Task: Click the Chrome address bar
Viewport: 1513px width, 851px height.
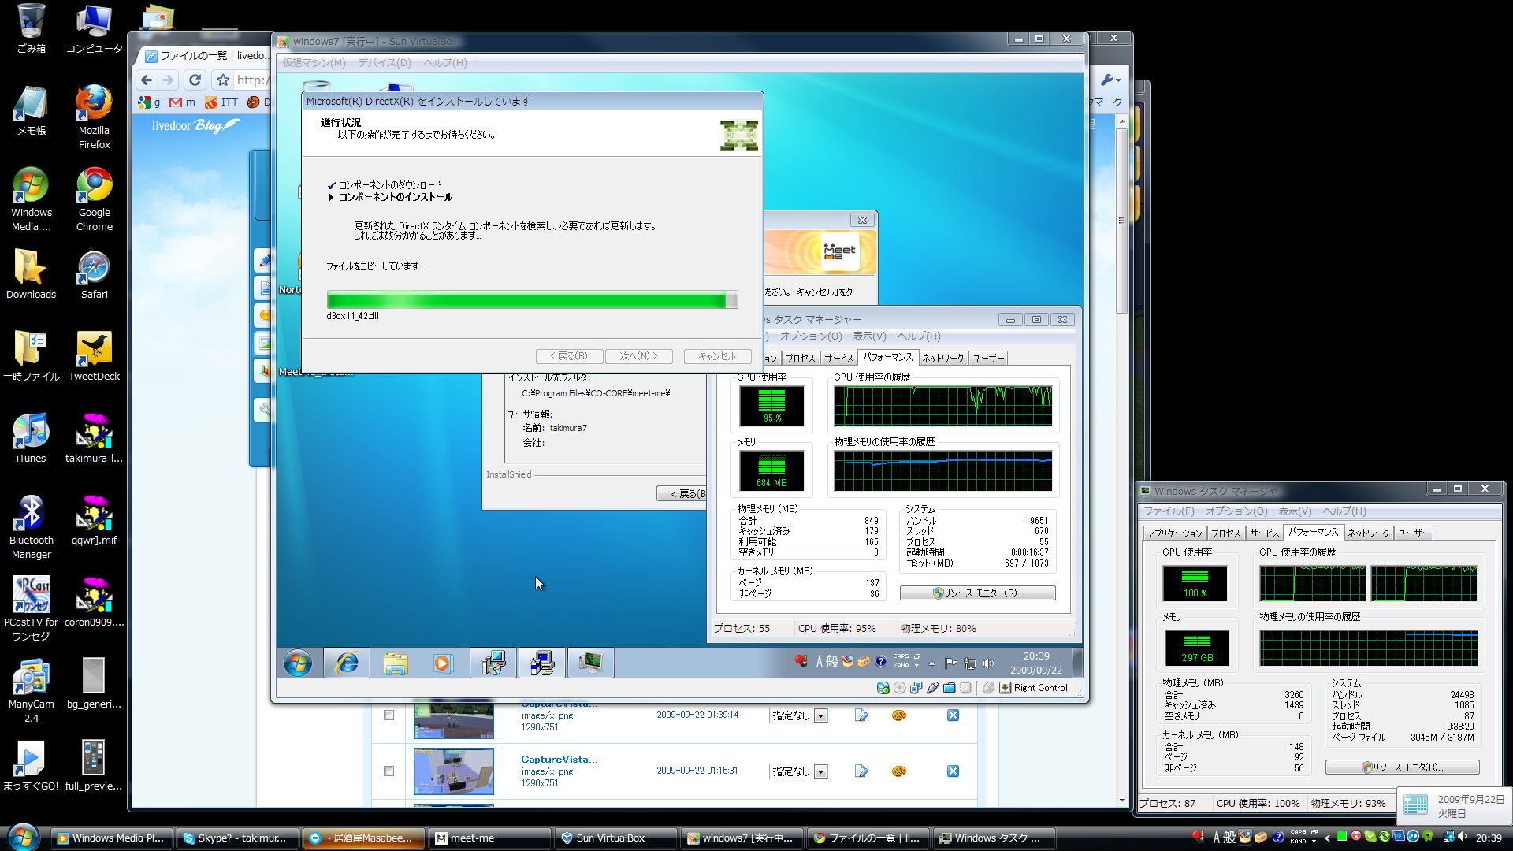Action: coord(255,80)
